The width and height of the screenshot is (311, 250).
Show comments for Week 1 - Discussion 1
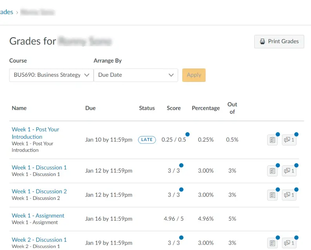[289, 171]
